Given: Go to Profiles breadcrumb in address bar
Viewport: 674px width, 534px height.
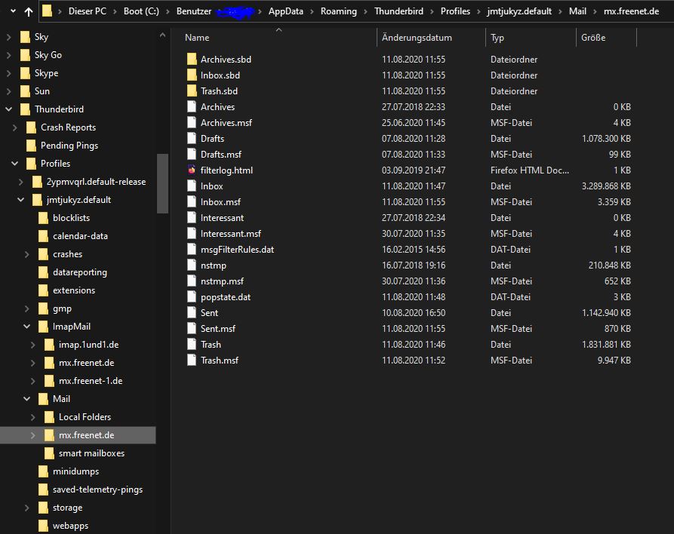Looking at the screenshot, I should point(455,11).
